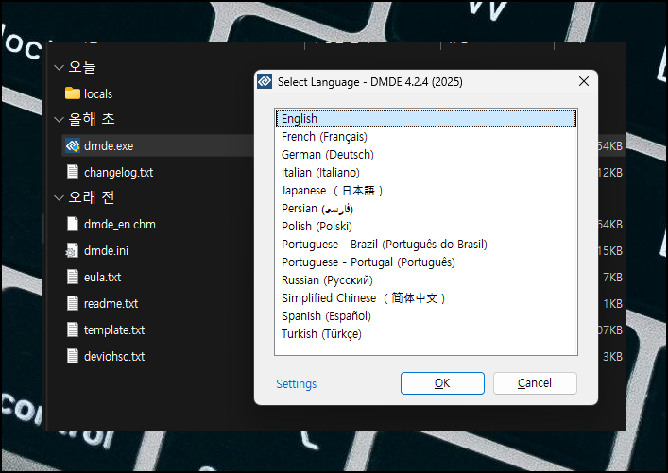The image size is (668, 473).
Task: Confirm language with OK button
Action: (x=442, y=383)
